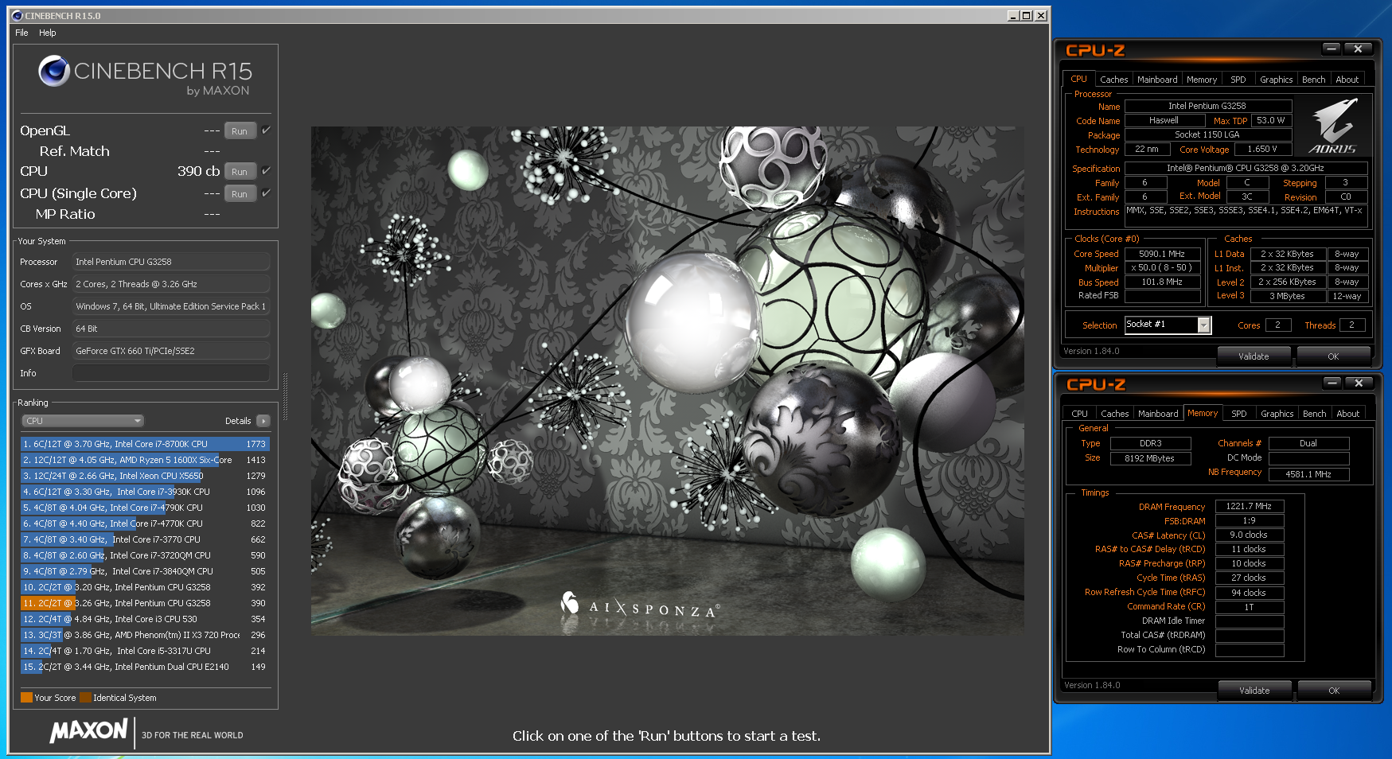Select ranking row AMD Ryzen 5 1600X Six-Core
1392x759 pixels.
145,460
